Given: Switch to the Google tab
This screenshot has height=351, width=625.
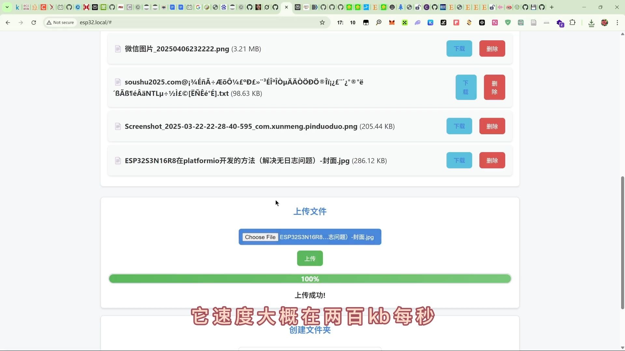Looking at the screenshot, I should (198, 7).
